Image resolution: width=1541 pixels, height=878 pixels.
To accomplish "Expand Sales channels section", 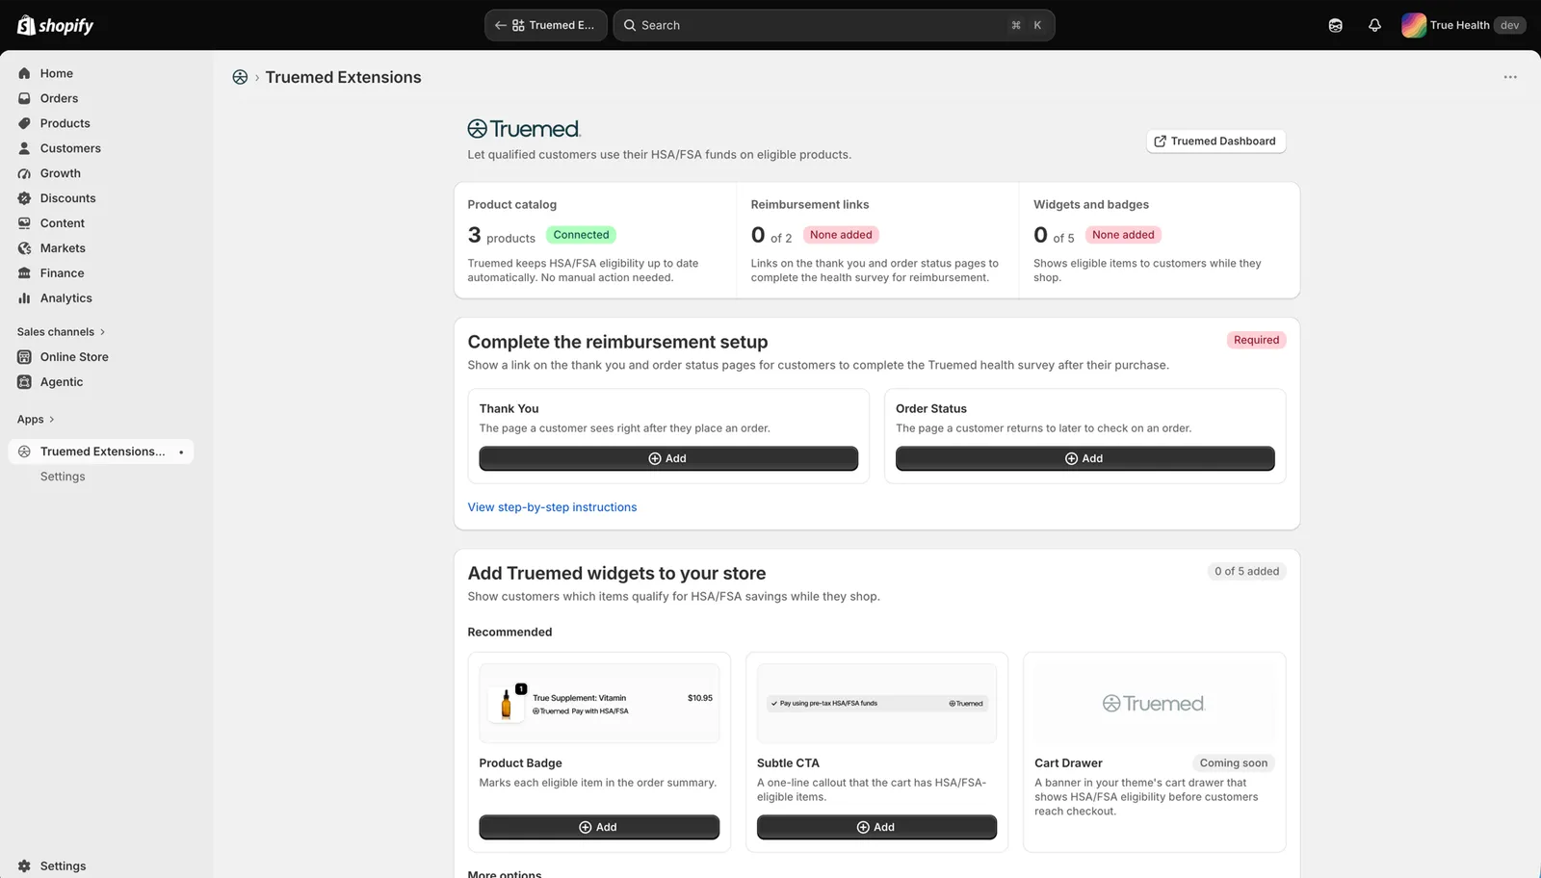I will [61, 332].
